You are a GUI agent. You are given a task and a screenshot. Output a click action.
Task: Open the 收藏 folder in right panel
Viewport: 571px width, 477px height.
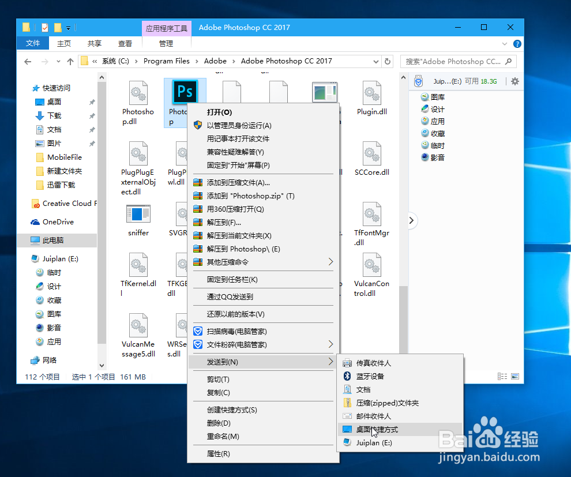pos(433,134)
